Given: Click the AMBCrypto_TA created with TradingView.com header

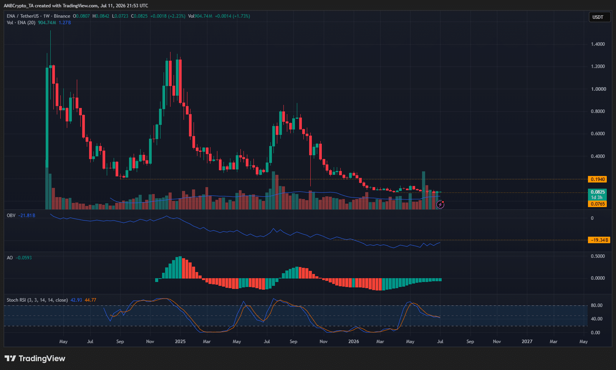Looking at the screenshot, I should [76, 6].
